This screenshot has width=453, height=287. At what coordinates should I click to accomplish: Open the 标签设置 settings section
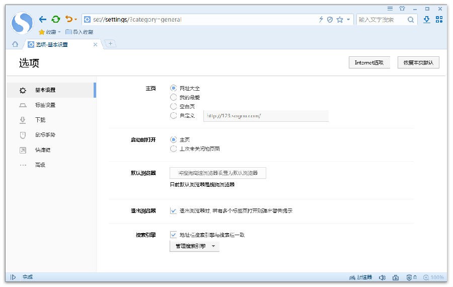point(45,105)
